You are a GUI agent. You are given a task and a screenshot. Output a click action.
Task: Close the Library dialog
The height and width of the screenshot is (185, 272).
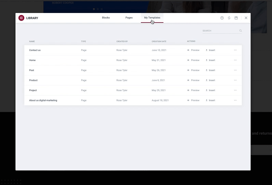pyautogui.click(x=246, y=18)
